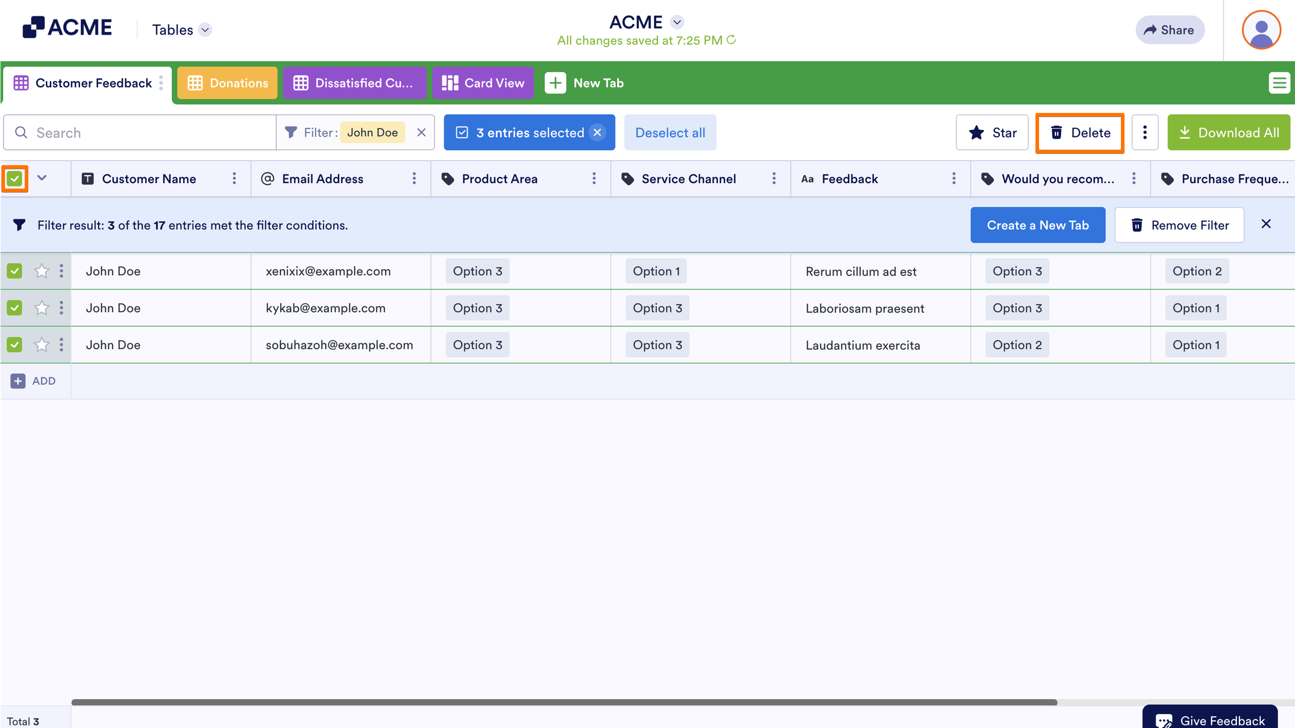
Task: Click Create a New Tab button
Action: [1038, 225]
